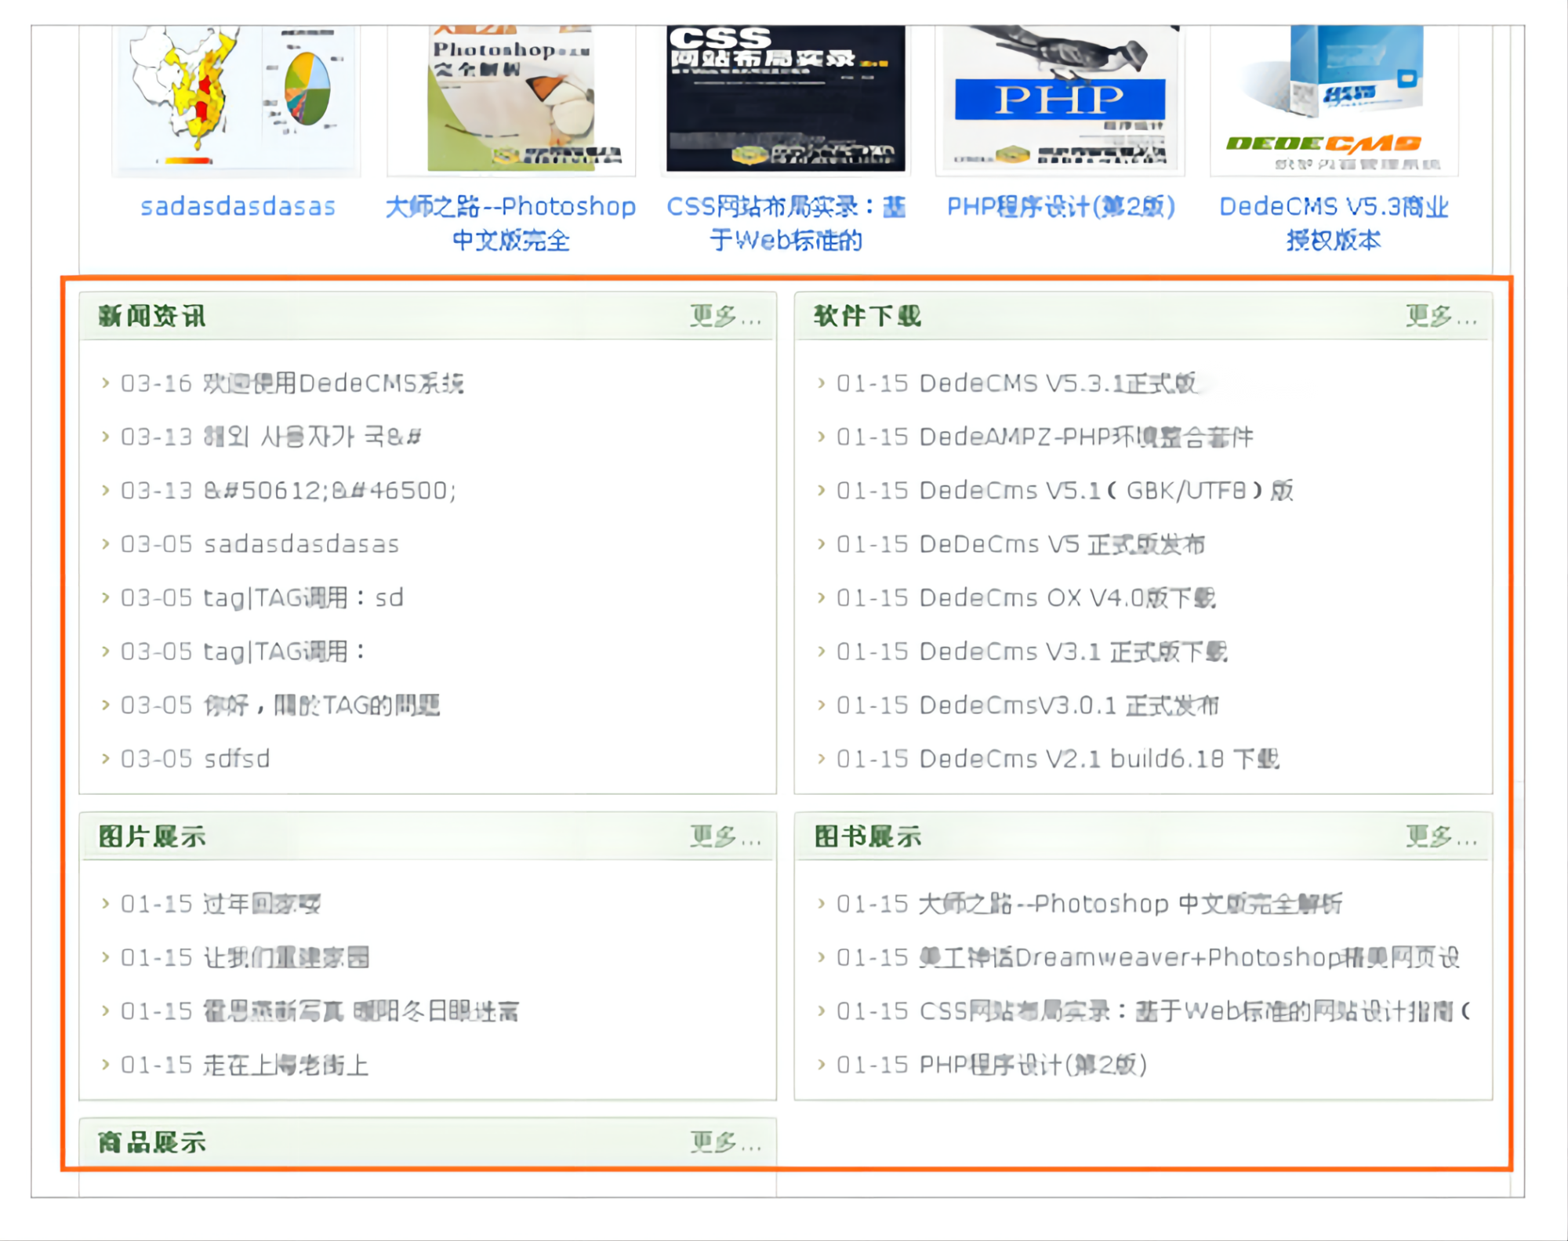
Task: Click the 商品展示 section title
Action: [x=152, y=1143]
